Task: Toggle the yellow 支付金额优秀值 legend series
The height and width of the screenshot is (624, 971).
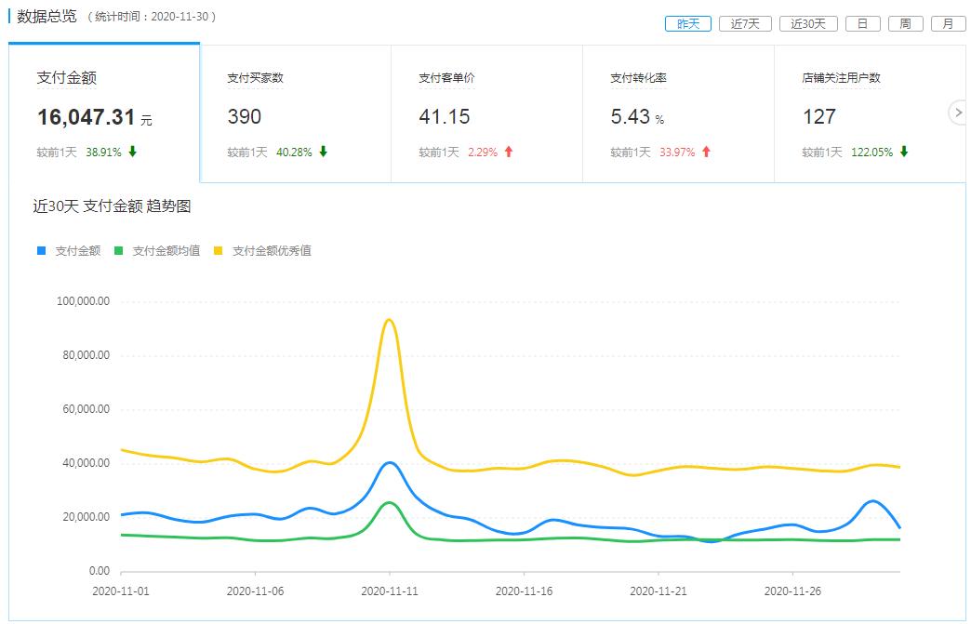Action: tap(263, 250)
